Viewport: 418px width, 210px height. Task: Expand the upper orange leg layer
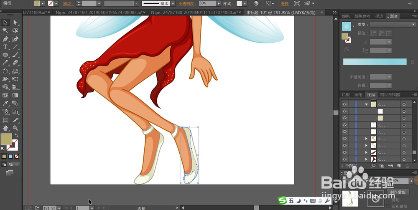point(366,139)
